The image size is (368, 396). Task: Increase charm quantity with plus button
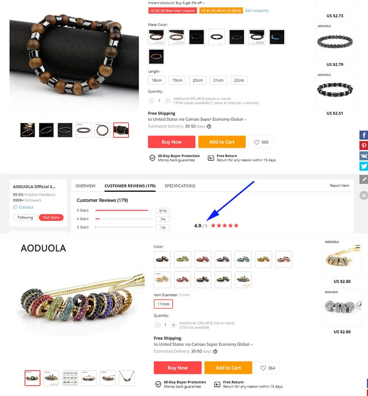173,325
